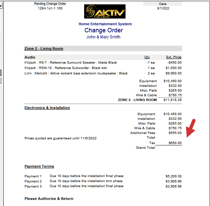Click the Qty column header

click(147, 57)
